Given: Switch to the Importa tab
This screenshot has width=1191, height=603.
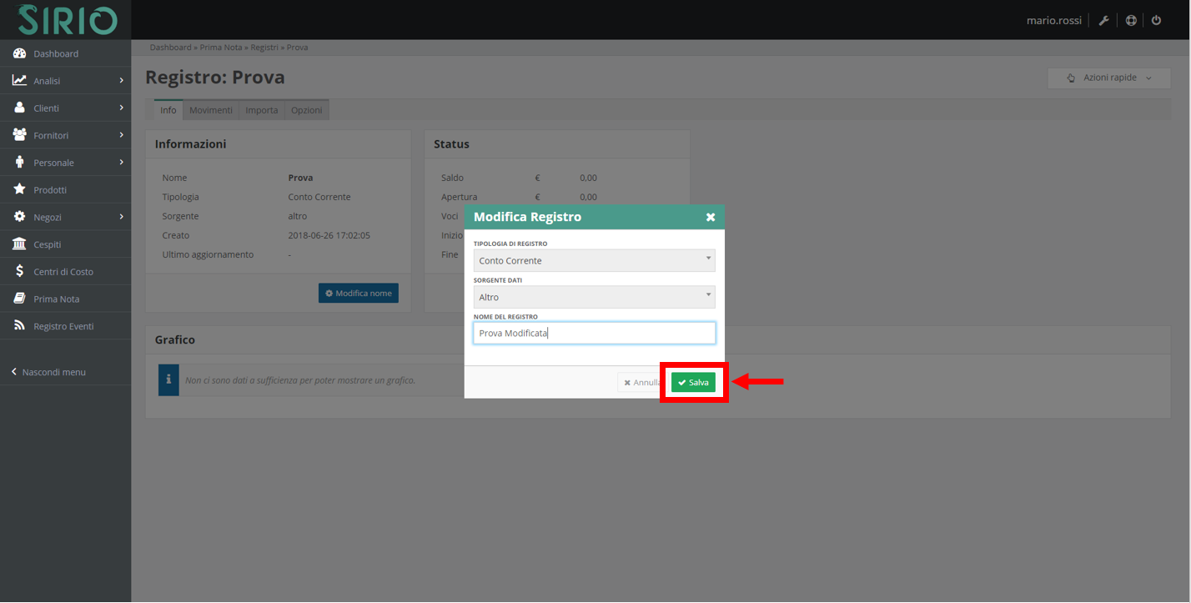Looking at the screenshot, I should pos(262,110).
